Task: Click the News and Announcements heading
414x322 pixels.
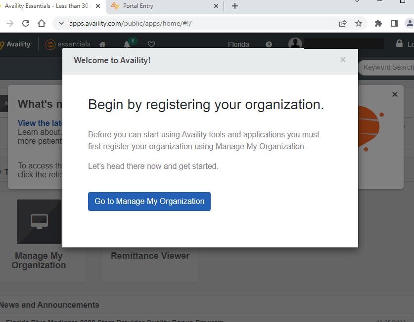Action: point(49,305)
